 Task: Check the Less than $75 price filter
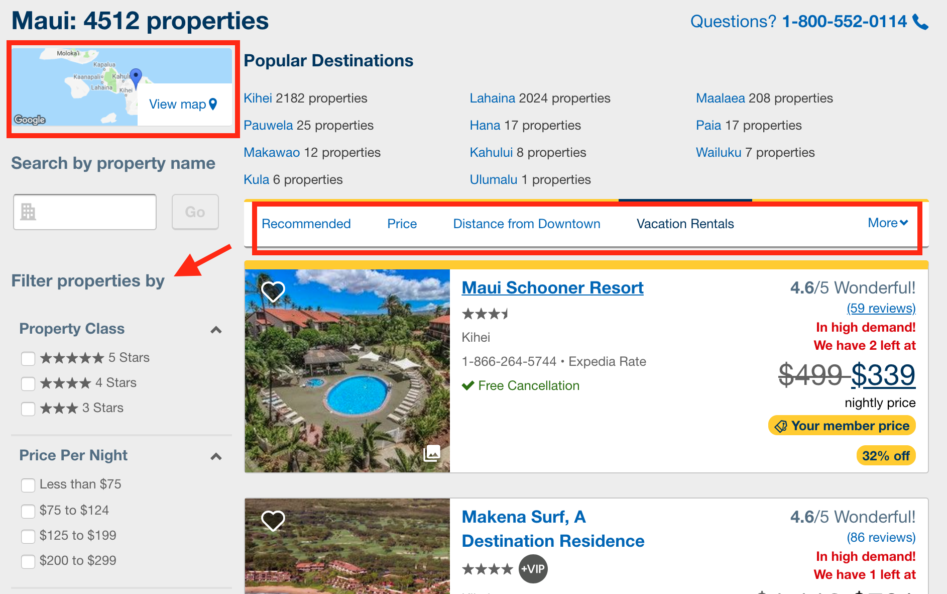(x=28, y=485)
